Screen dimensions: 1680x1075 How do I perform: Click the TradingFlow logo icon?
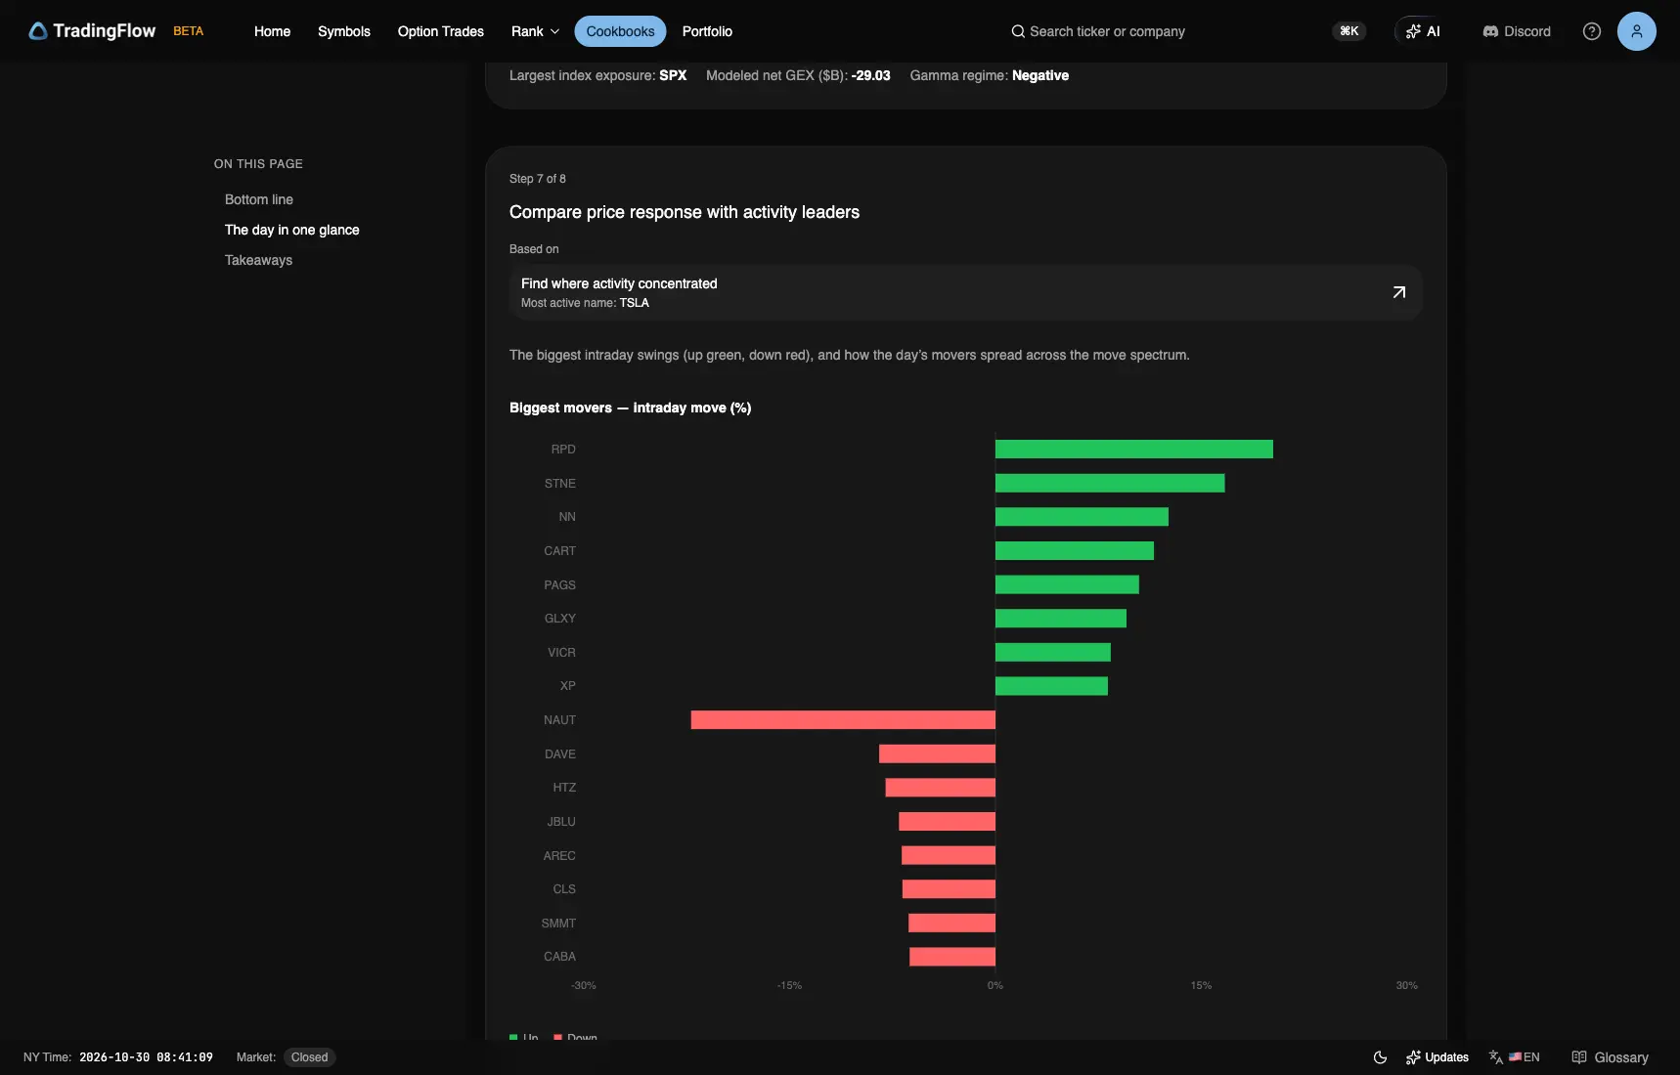[x=37, y=31]
